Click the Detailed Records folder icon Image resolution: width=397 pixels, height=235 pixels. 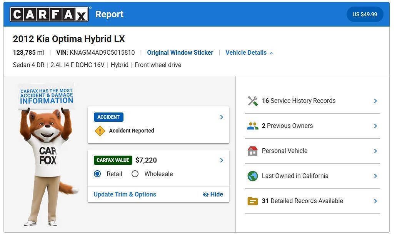point(252,201)
